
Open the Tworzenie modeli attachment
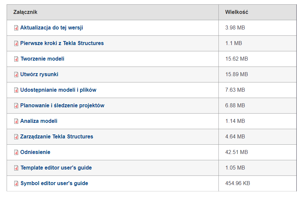coord(42,59)
